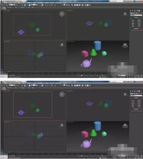
Task: Toggle Angle Snap in upper screenshot toolbar
Action: click(47, 5)
